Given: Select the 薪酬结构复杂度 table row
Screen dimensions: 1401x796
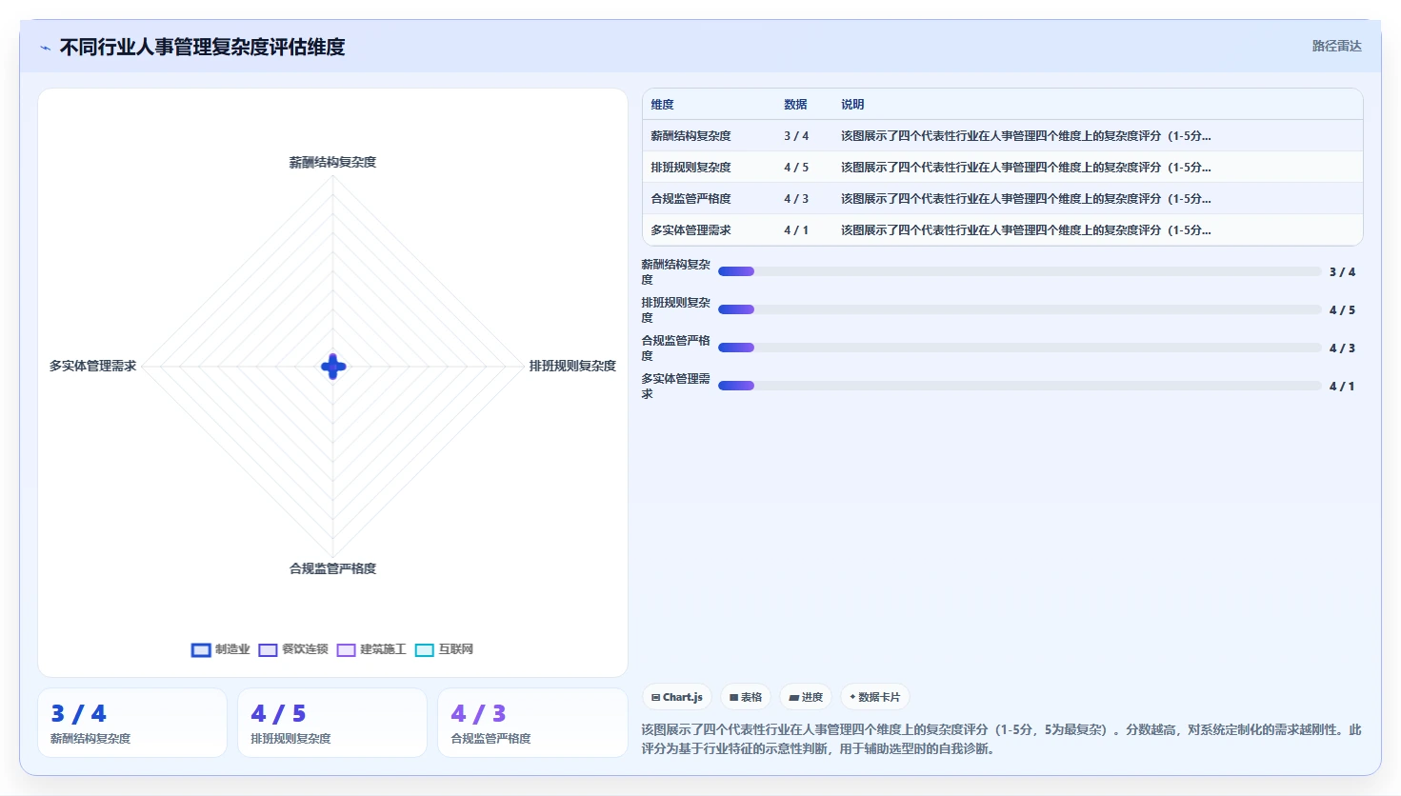Looking at the screenshot, I should click(1003, 136).
